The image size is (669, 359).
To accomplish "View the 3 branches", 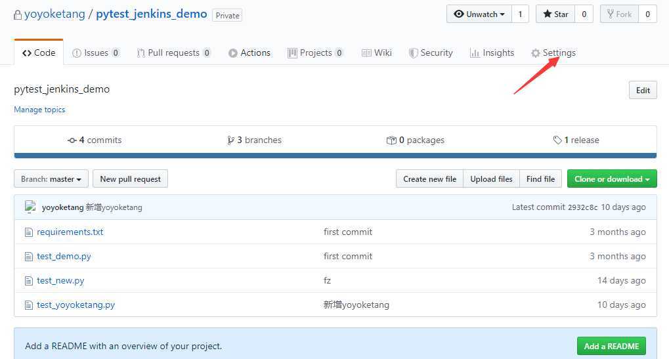I will point(254,140).
